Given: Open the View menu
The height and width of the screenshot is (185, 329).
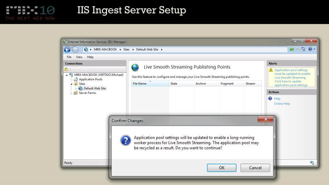Looking at the screenshot, I should pyautogui.click(x=79, y=57).
